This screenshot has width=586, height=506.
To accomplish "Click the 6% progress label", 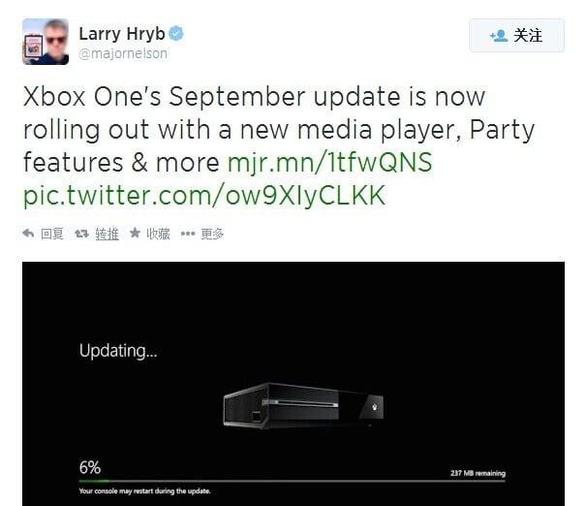I will coord(90,467).
